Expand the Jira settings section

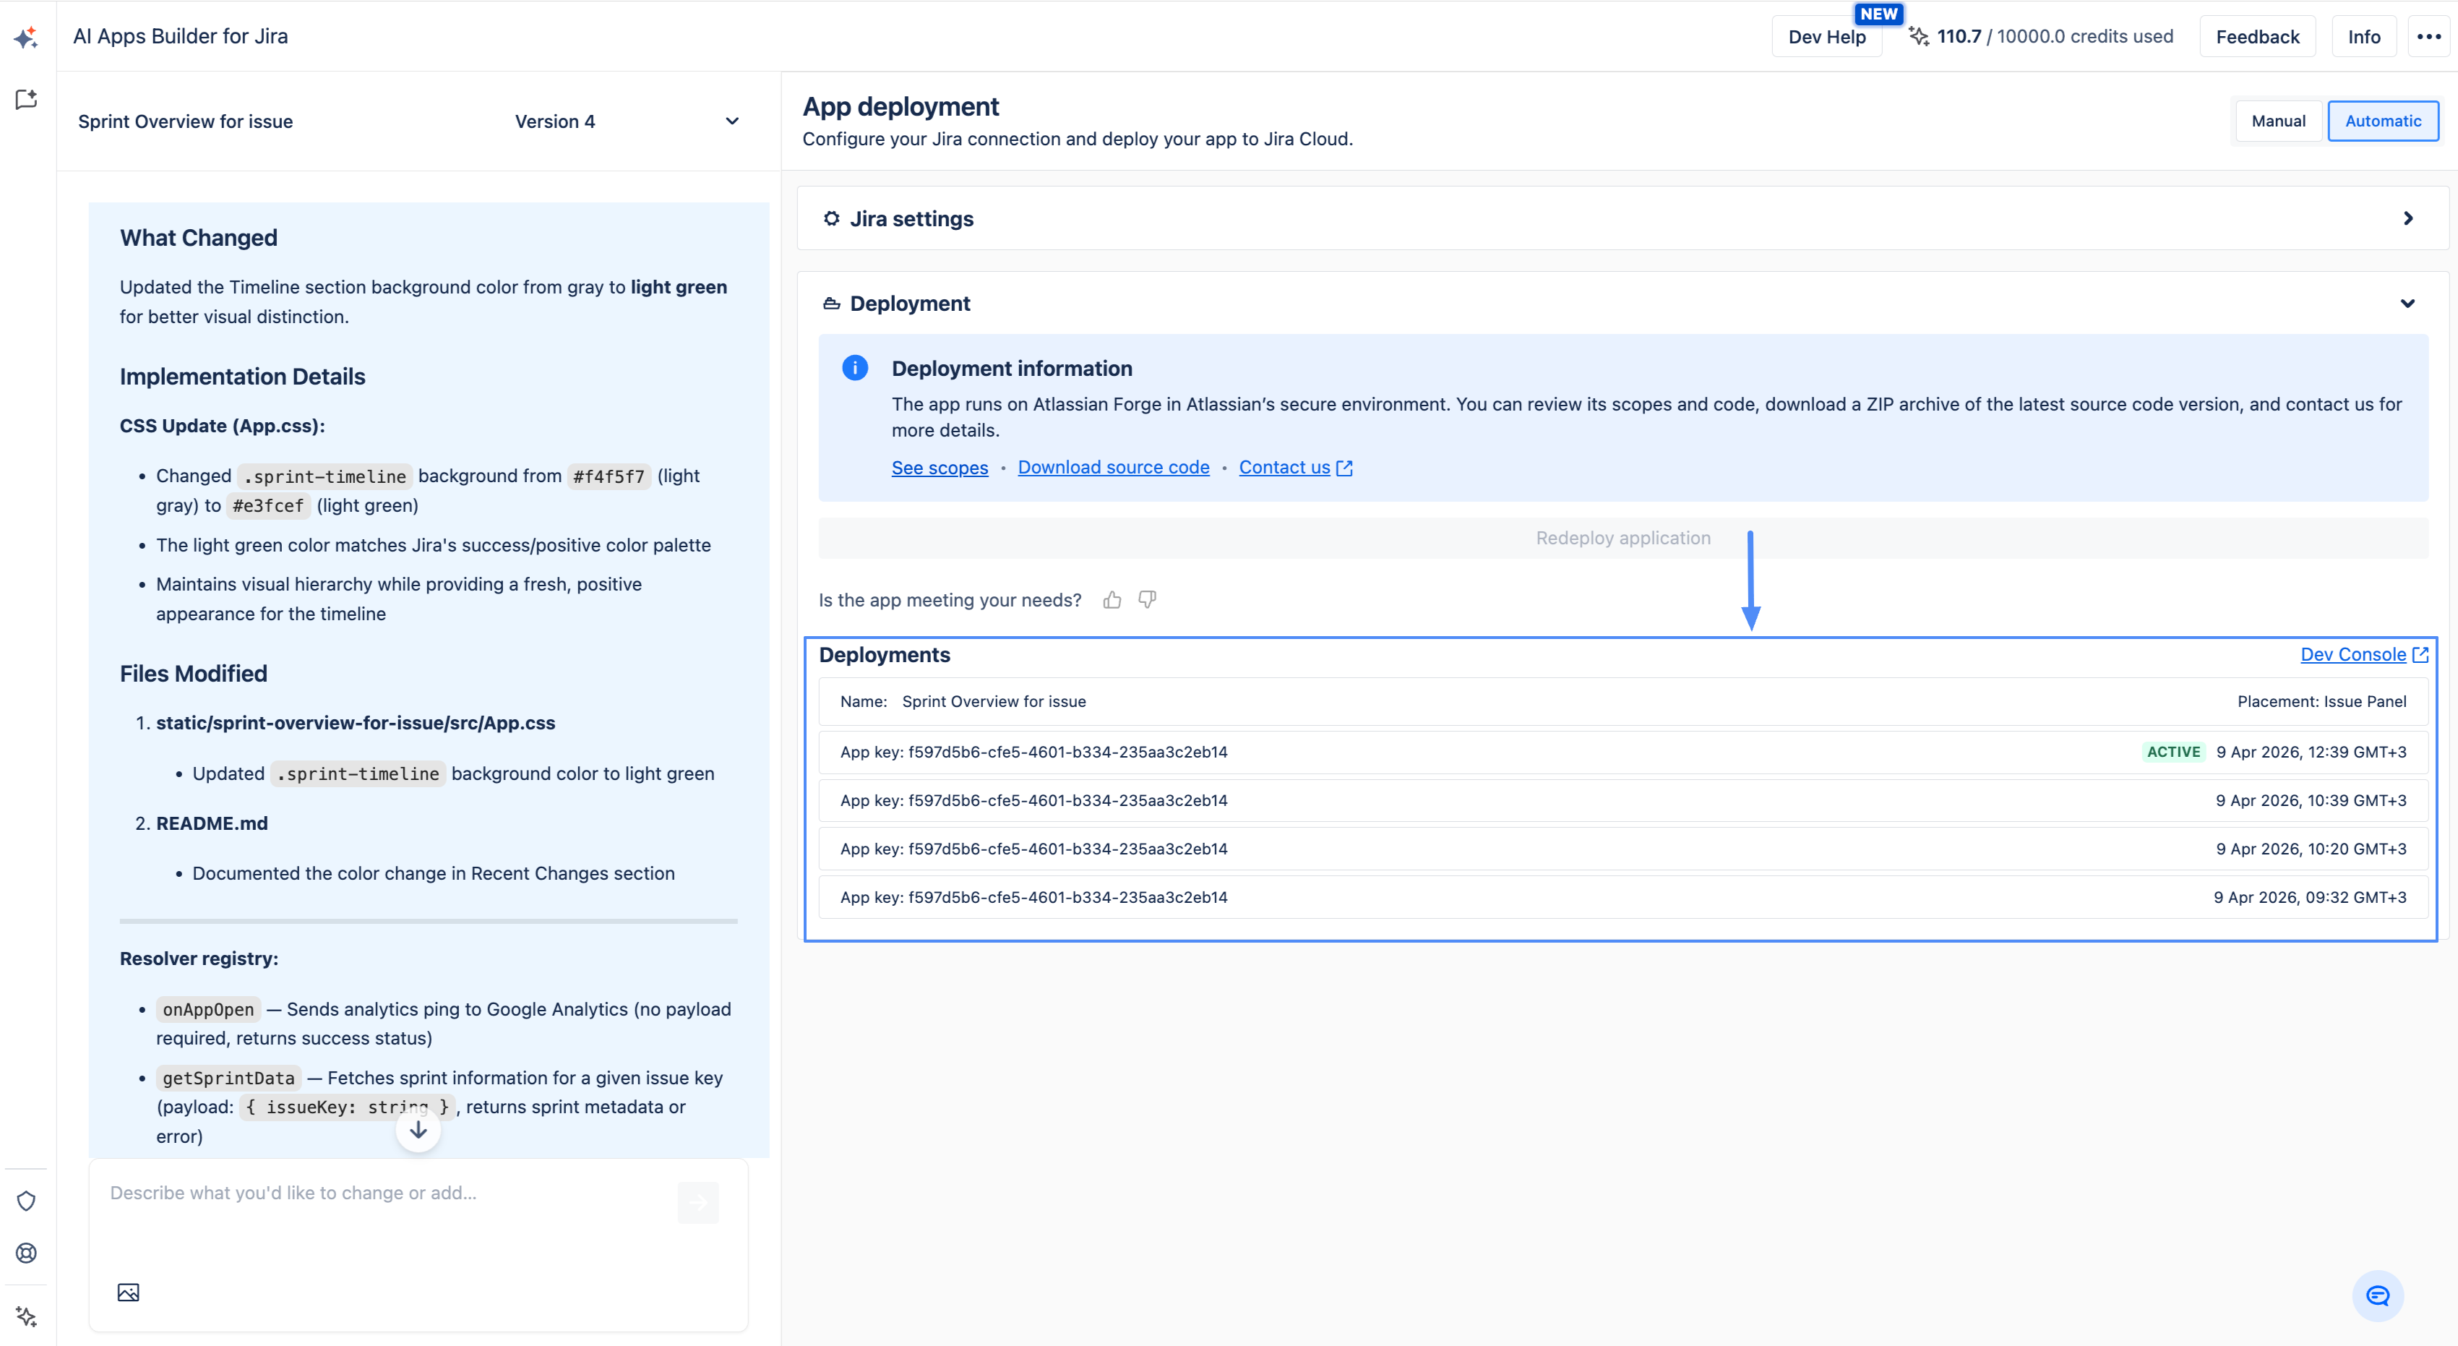[2407, 218]
